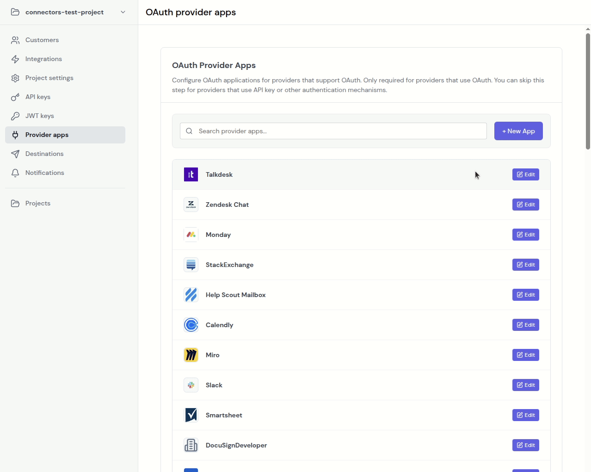Click the Slack name text
Image resolution: width=591 pixels, height=472 pixels.
pos(214,385)
